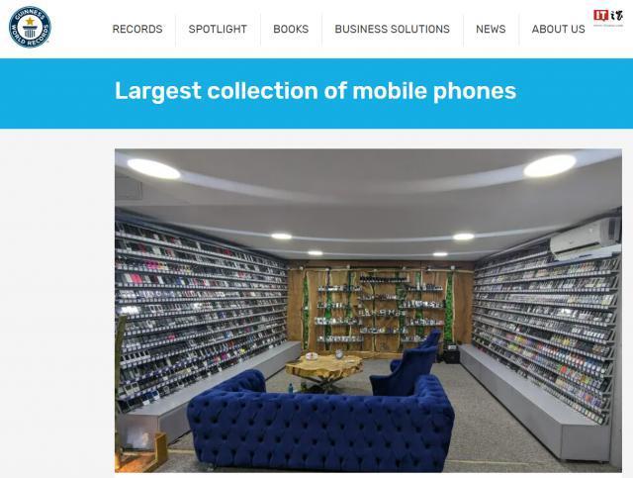Screen dimensions: 633x478
Task: Click the blue tufted sofa in photo
Action: pyautogui.click(x=320, y=423)
